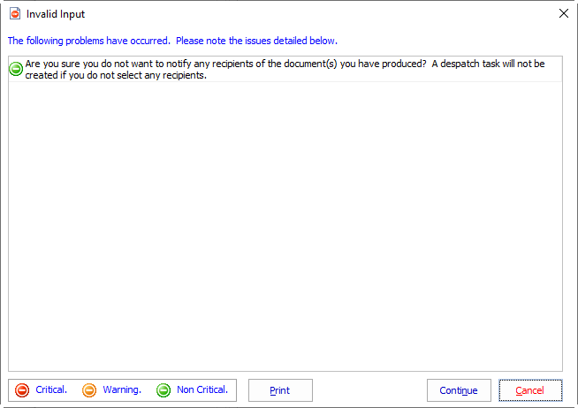The width and height of the screenshot is (578, 408).
Task: Cancel the Invalid Input dialog
Action: point(530,390)
